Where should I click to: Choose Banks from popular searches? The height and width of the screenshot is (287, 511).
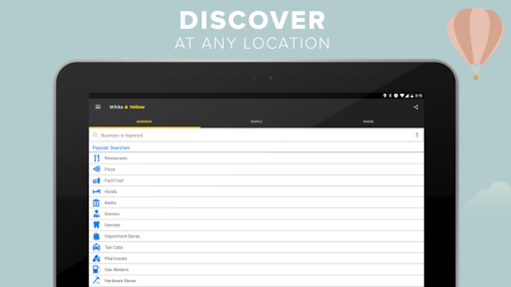[257, 202]
